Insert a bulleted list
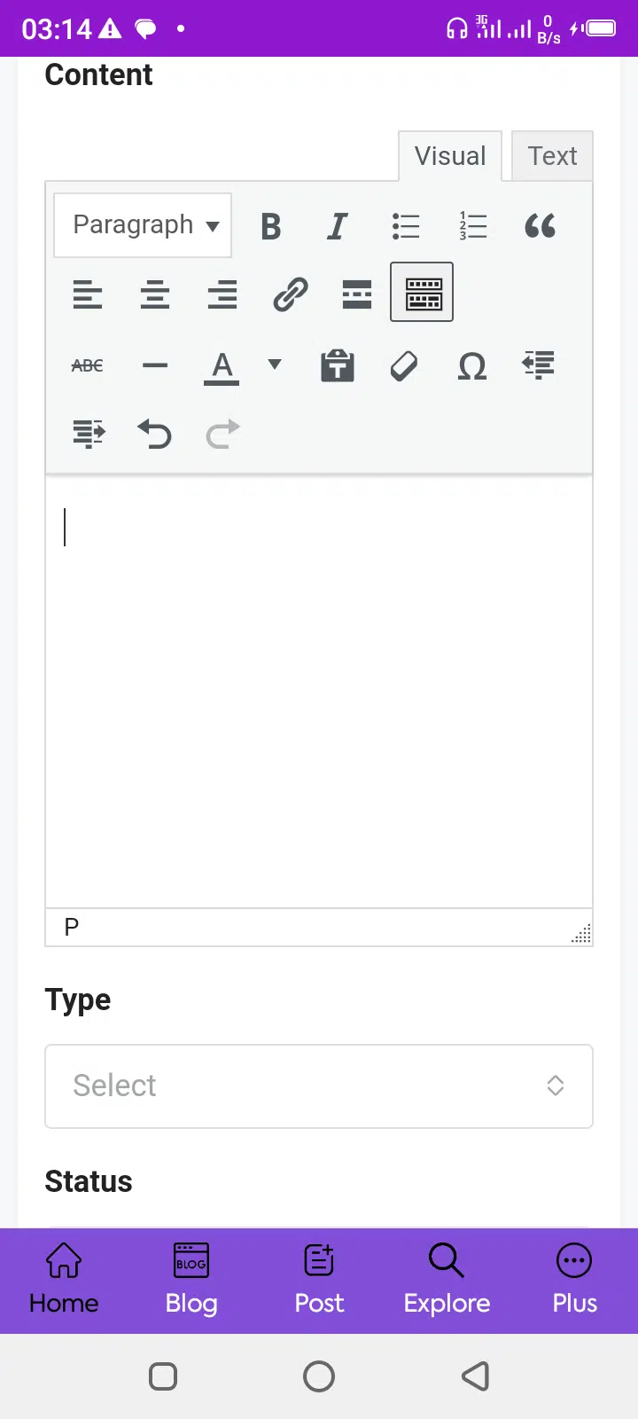The width and height of the screenshot is (638, 1419). coord(405,226)
